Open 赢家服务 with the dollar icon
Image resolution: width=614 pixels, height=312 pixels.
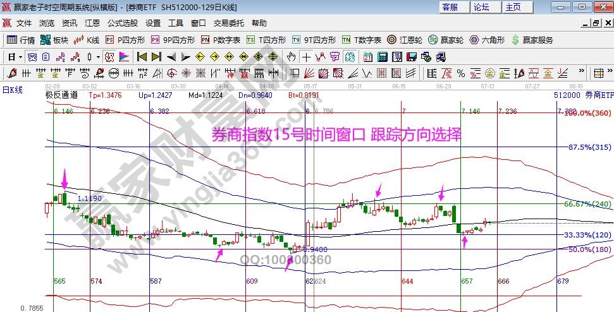coord(532,40)
